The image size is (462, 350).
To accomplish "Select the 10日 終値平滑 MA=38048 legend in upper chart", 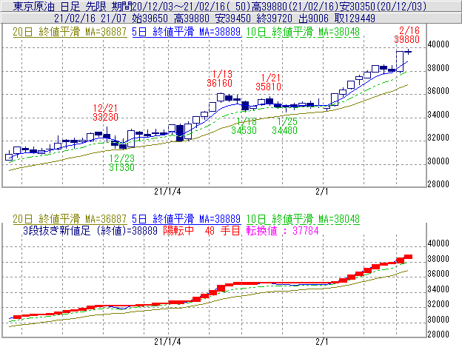I will (303, 32).
